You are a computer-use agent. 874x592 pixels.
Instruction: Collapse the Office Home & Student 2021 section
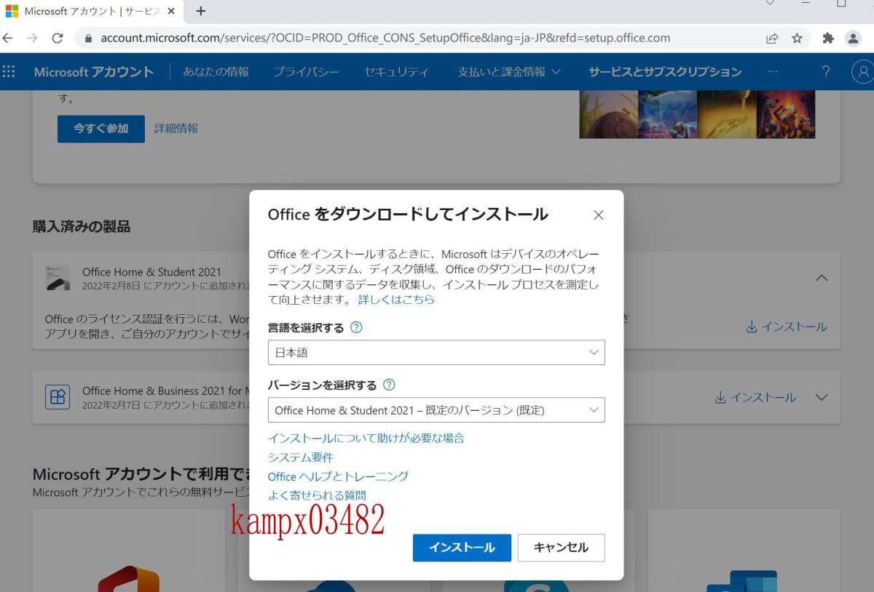[821, 278]
